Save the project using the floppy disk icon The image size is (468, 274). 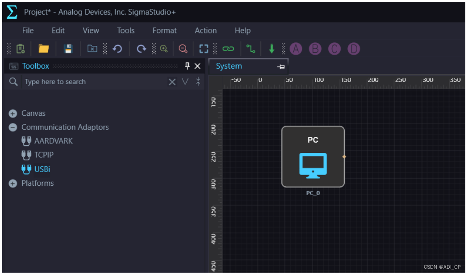pyautogui.click(x=68, y=49)
